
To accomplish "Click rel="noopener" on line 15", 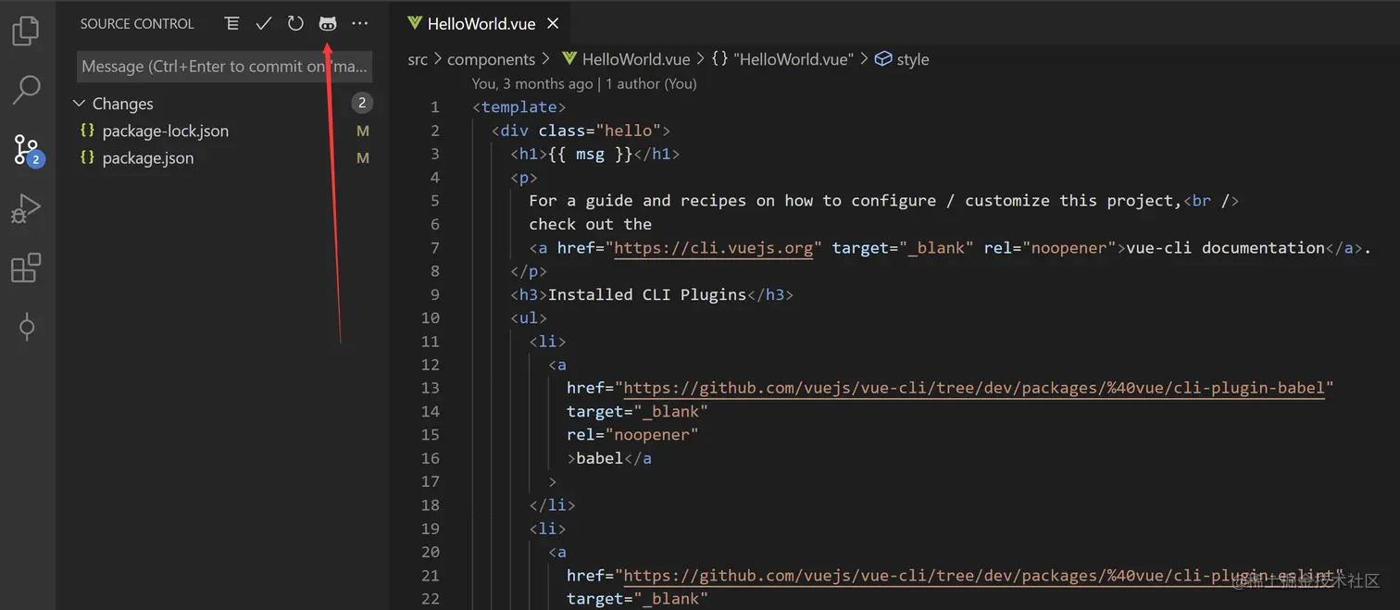I will (632, 434).
